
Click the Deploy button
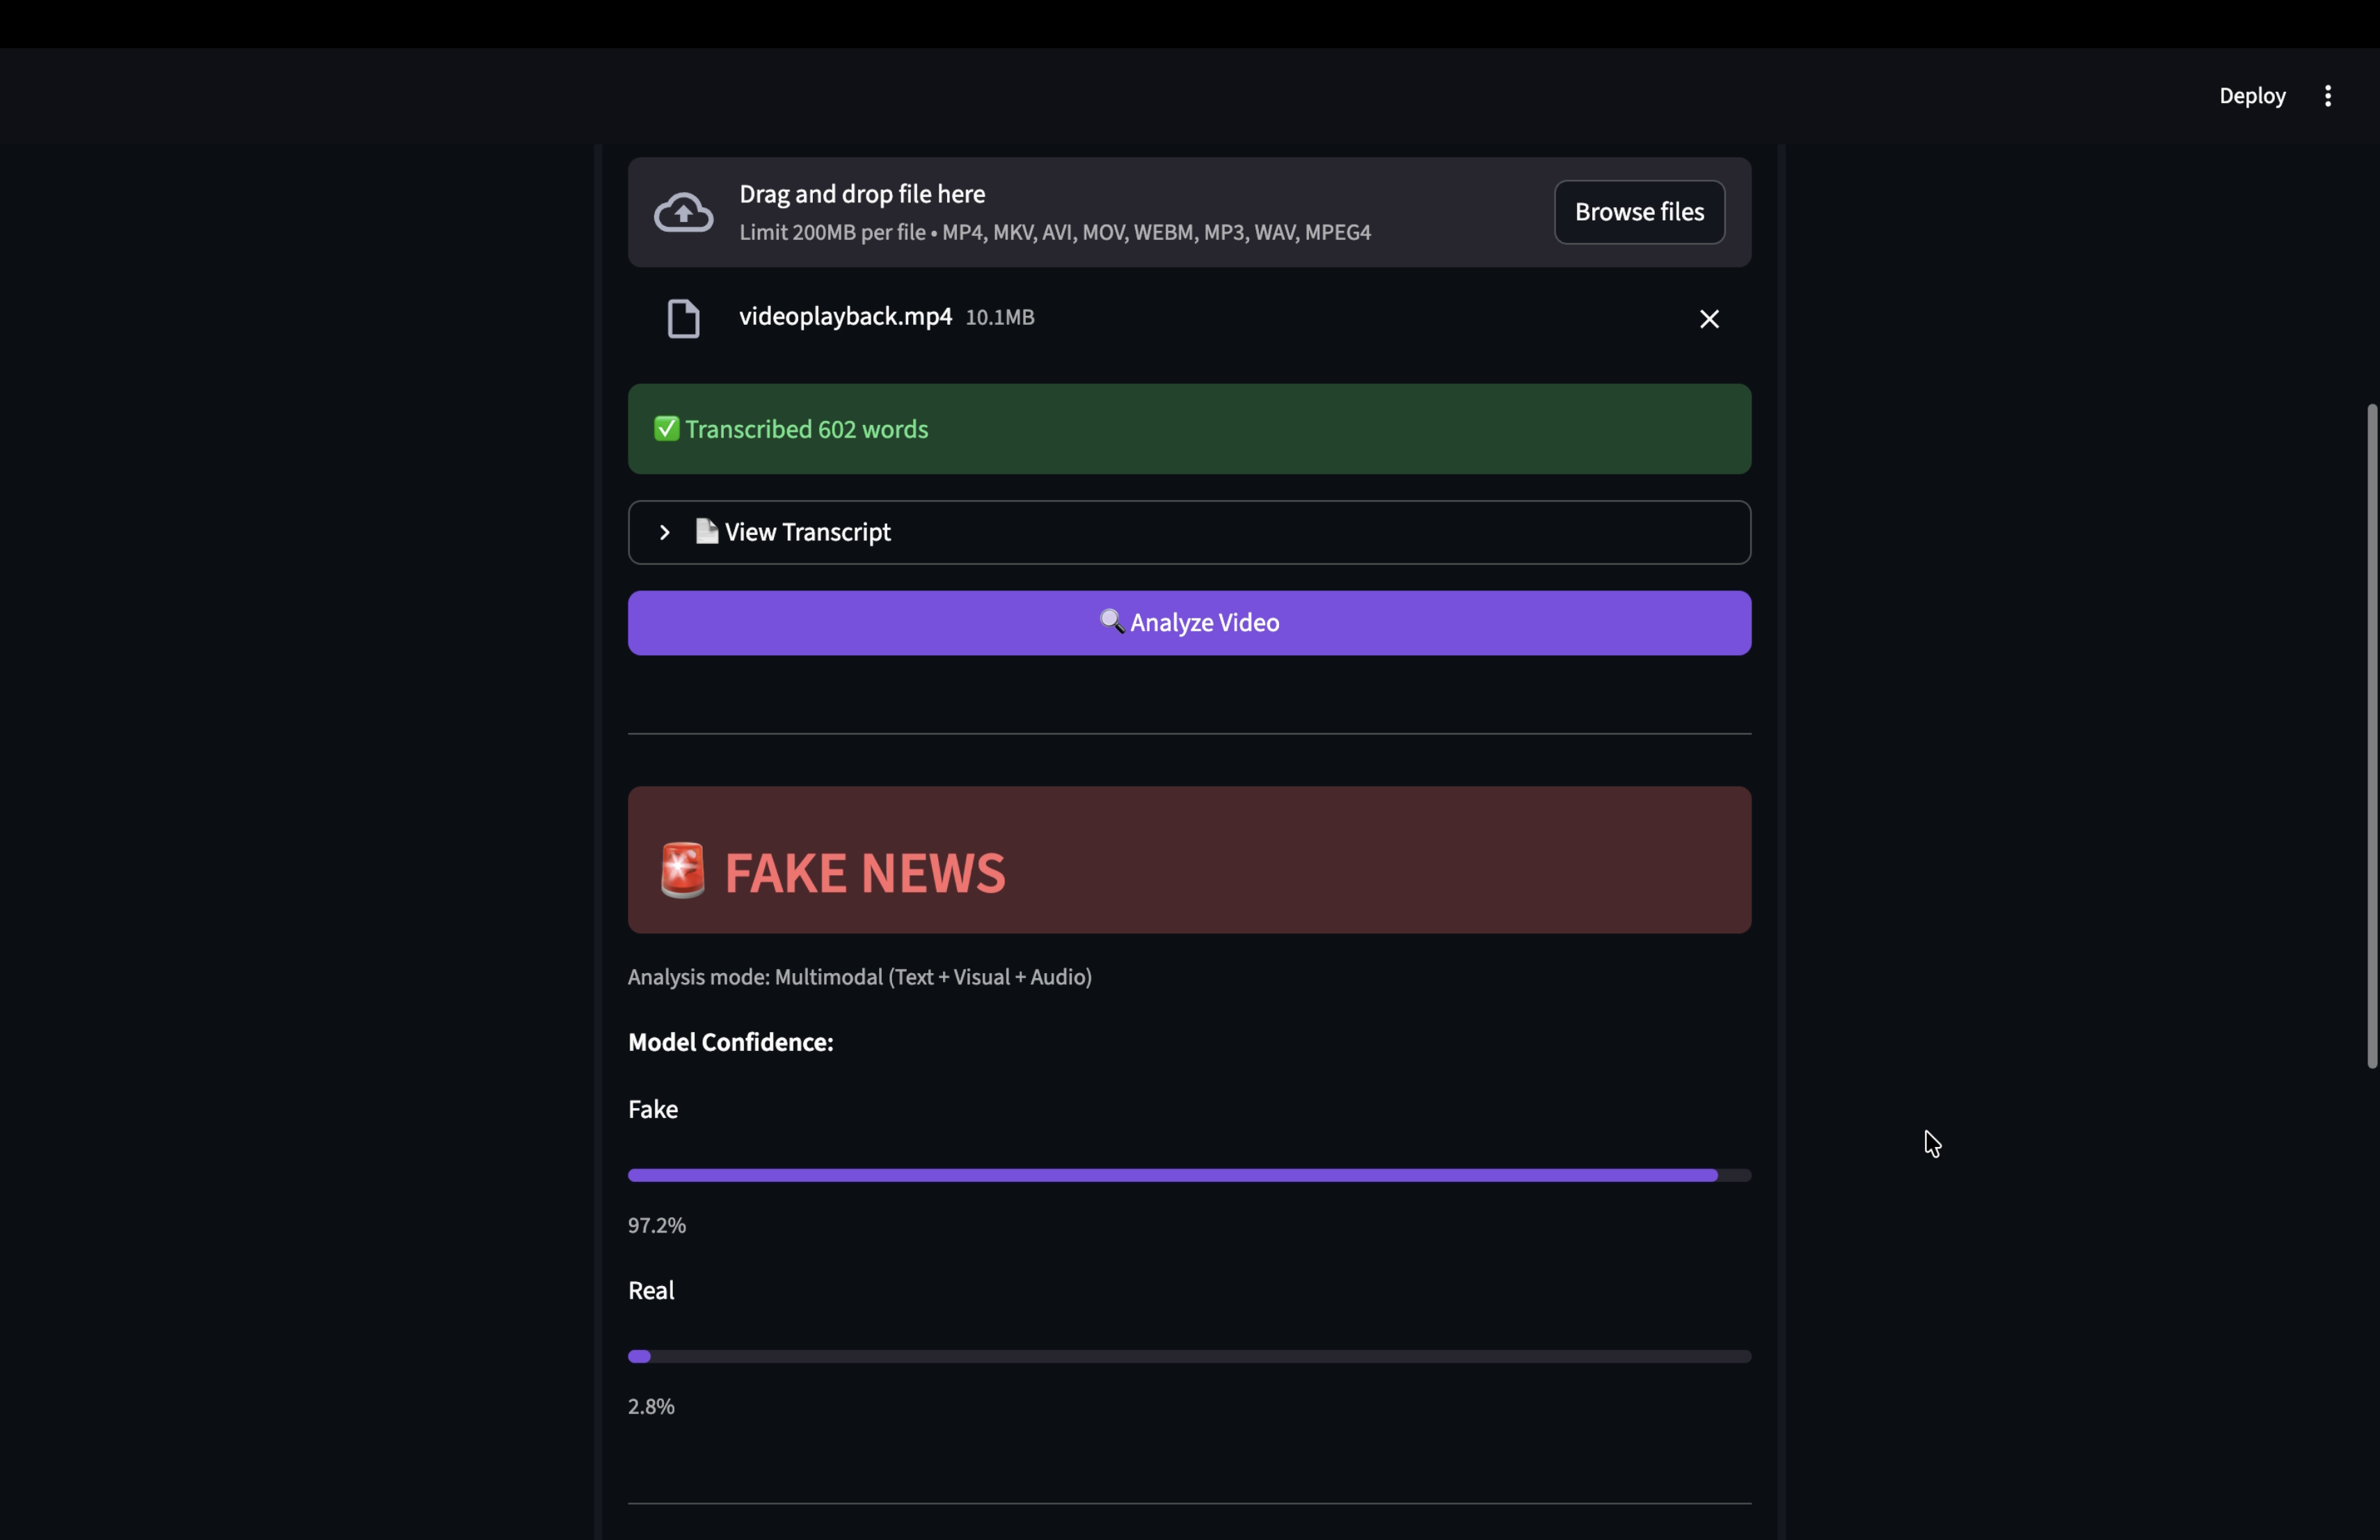(2252, 96)
